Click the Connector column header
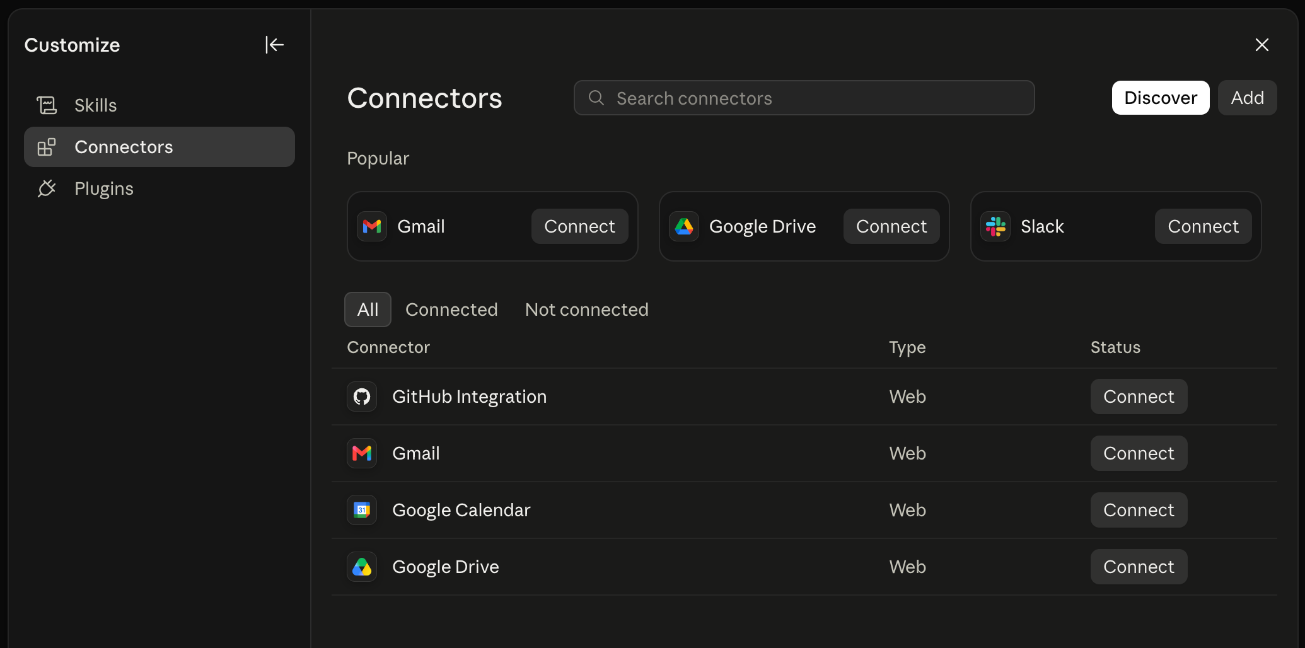Screen dimensions: 1305x648 [x=388, y=347]
